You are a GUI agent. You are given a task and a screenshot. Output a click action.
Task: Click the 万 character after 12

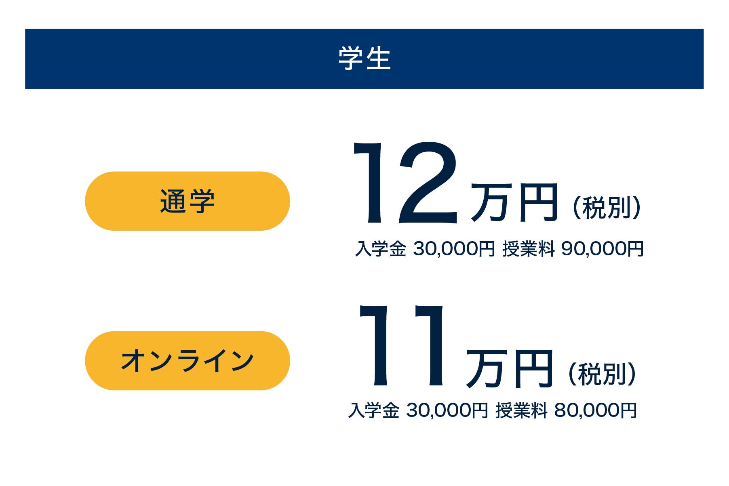click(491, 203)
